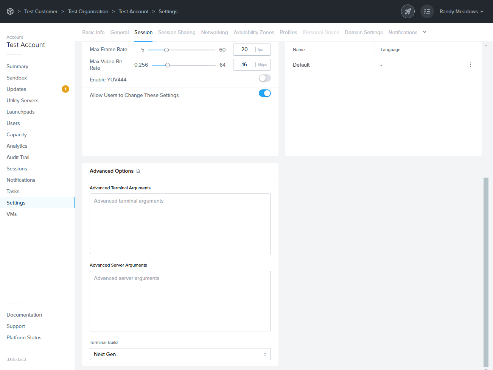Open the Terminal Build dropdown
The image size is (493, 370).
(x=180, y=354)
